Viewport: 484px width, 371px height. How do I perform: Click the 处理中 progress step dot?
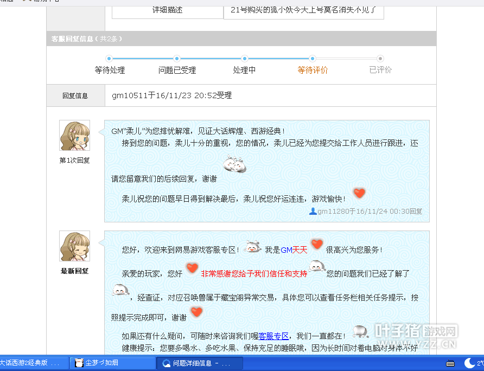pyautogui.click(x=245, y=59)
